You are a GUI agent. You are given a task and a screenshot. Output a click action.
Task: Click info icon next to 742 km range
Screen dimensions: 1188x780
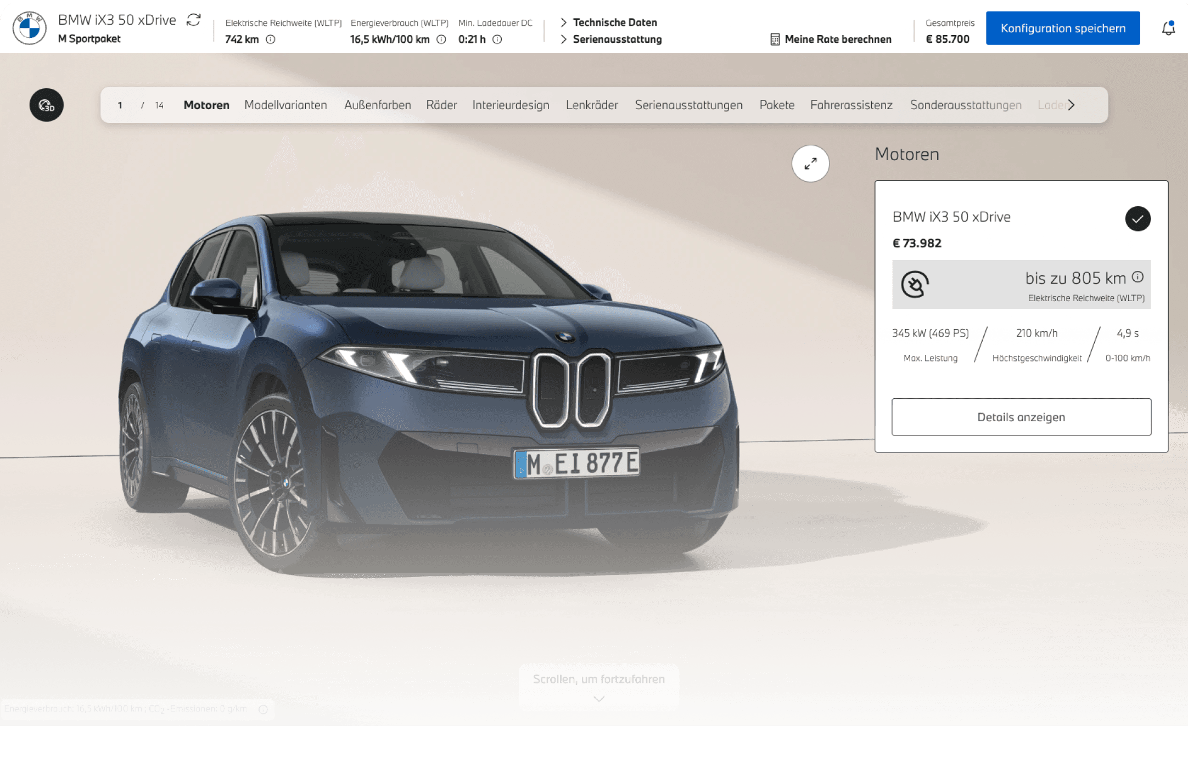(271, 39)
